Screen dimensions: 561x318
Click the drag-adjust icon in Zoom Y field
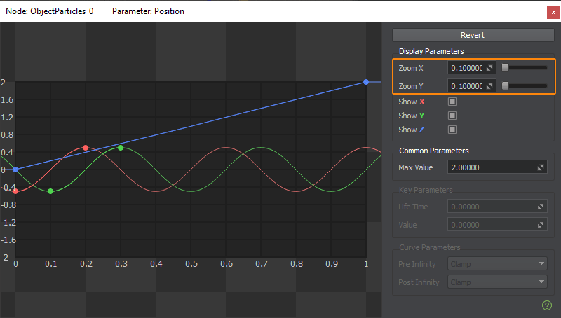pyautogui.click(x=489, y=86)
